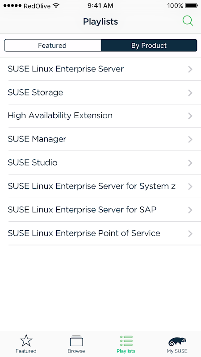
Task: Open SUSE Linux Enterprise Server for SAP
Action: pyautogui.click(x=100, y=210)
